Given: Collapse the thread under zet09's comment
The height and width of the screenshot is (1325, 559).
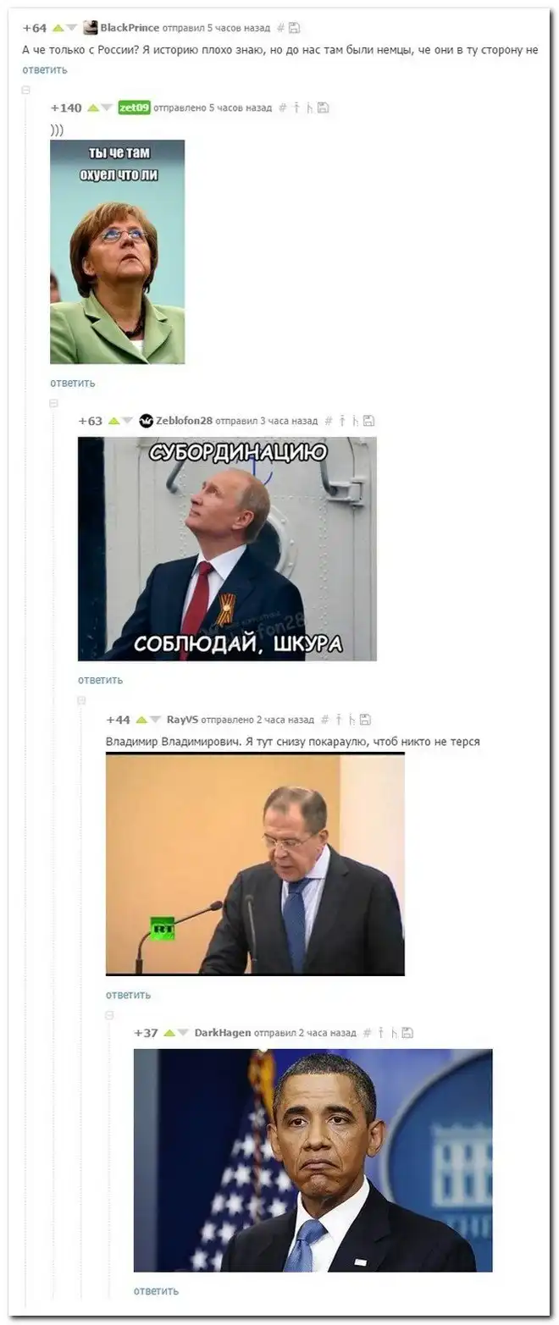Looking at the screenshot, I should (x=54, y=403).
